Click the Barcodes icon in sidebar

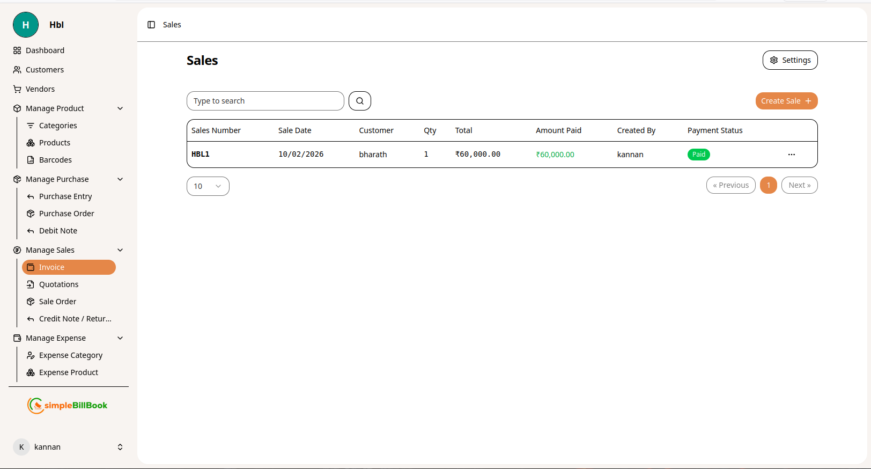click(31, 160)
